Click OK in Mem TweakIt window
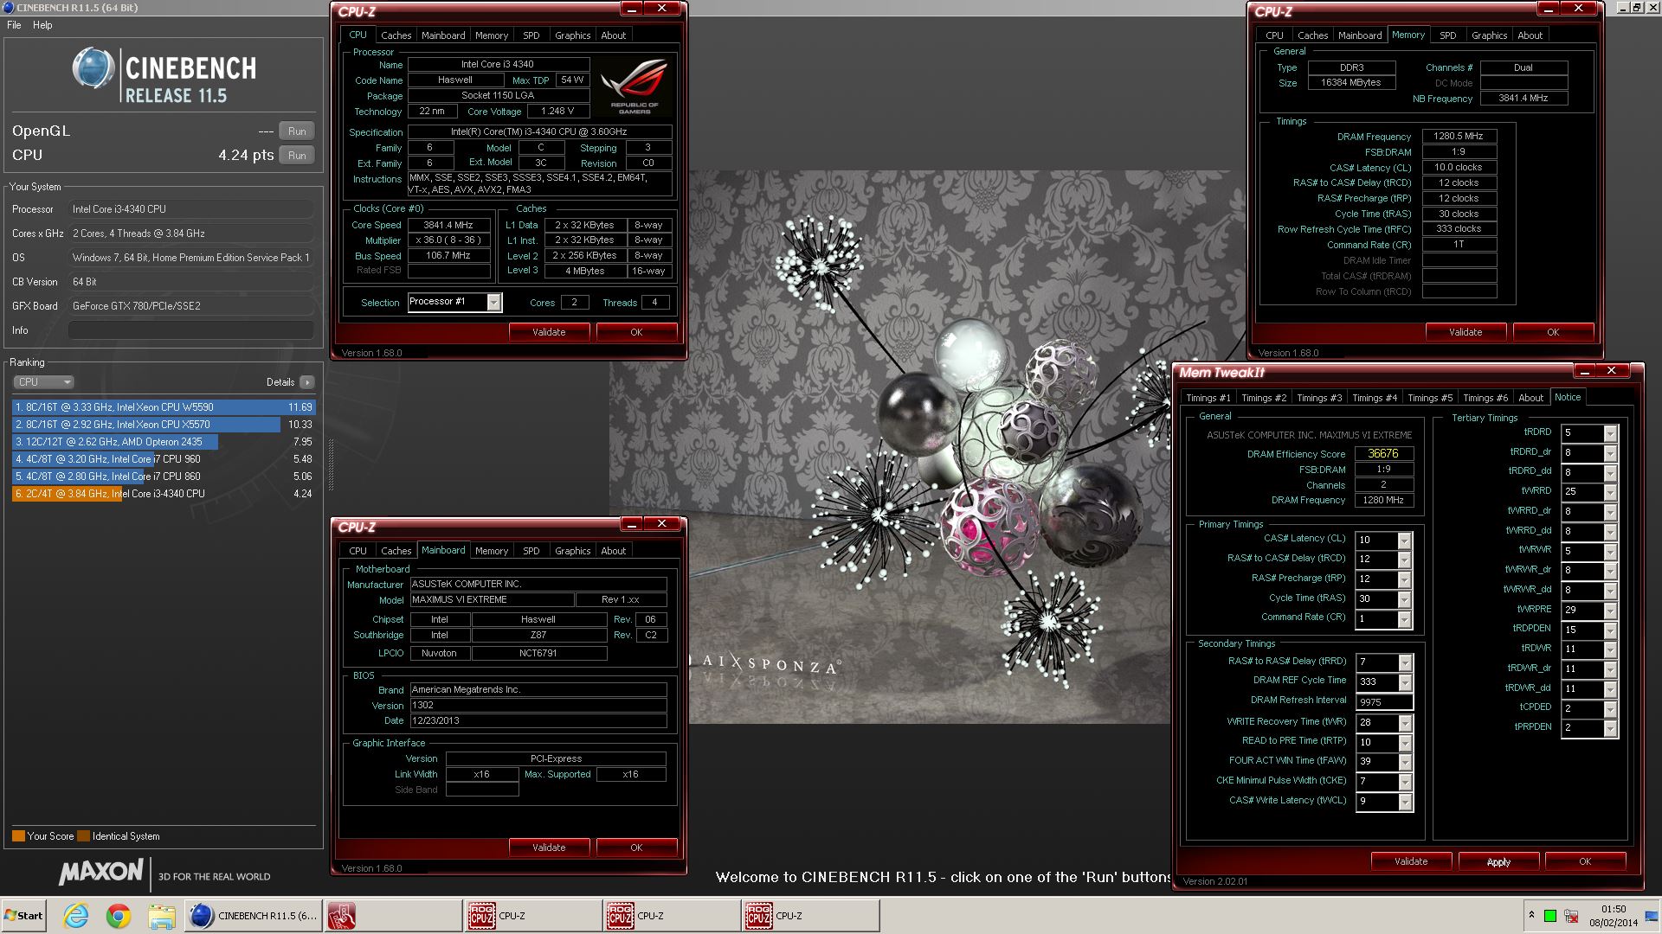1662x934 pixels. [1585, 861]
